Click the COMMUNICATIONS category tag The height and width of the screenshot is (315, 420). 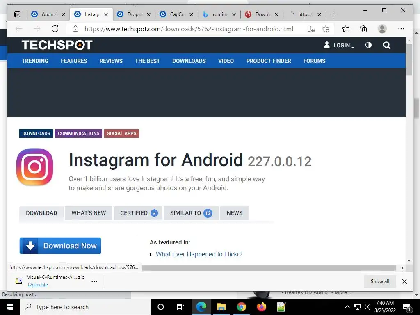78,133
